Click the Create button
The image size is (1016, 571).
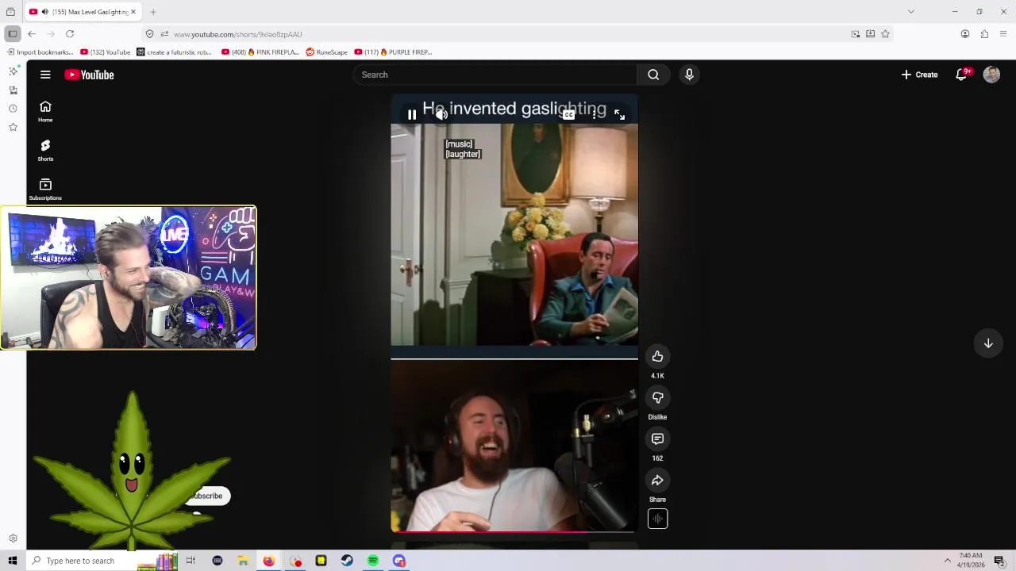919,75
